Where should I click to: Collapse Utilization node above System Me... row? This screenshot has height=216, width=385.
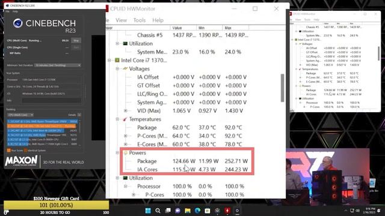click(x=117, y=44)
